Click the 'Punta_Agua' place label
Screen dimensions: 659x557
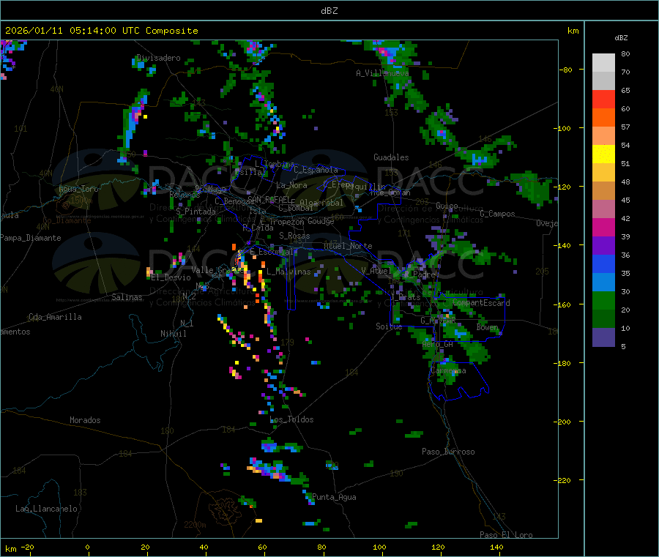tap(334, 498)
